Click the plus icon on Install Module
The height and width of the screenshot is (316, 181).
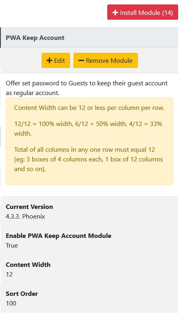click(x=115, y=12)
